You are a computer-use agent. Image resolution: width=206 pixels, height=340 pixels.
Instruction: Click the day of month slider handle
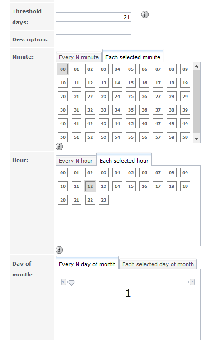[72, 282]
